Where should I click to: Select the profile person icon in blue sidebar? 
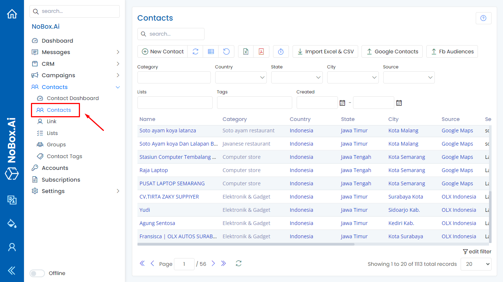click(12, 247)
